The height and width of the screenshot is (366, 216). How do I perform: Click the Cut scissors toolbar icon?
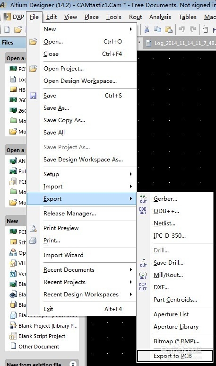click(147, 29)
